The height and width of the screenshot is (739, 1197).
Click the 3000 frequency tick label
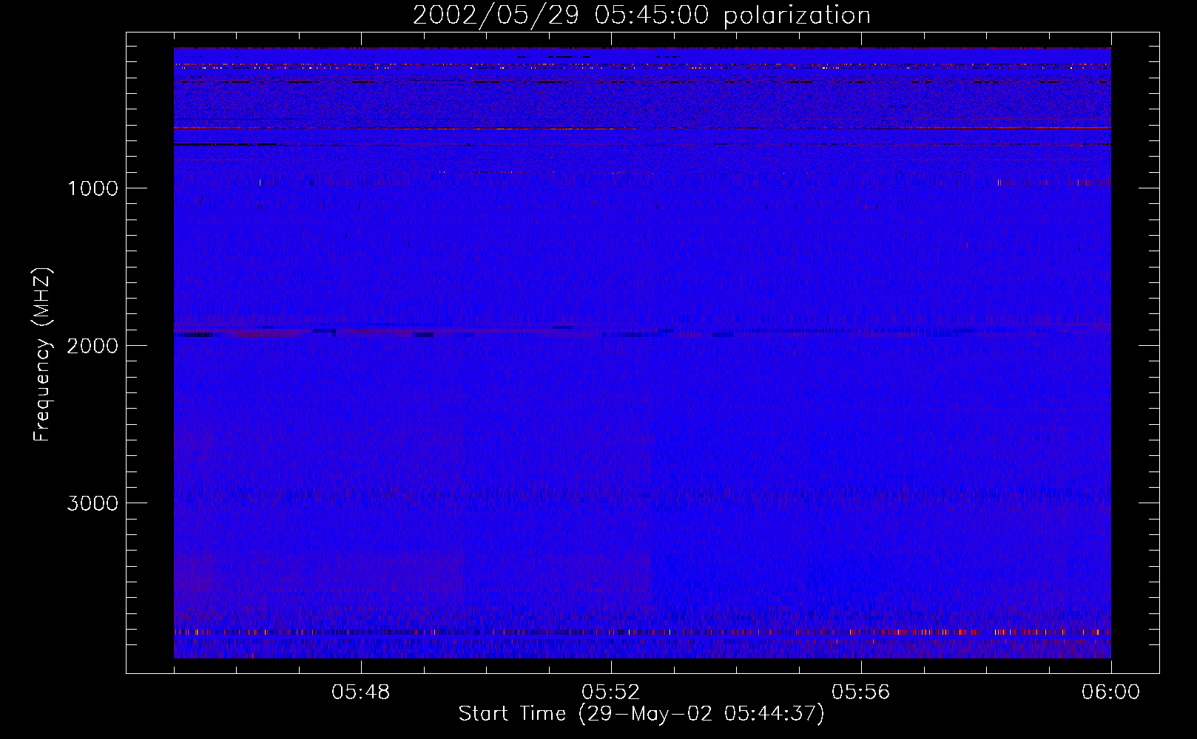click(92, 503)
